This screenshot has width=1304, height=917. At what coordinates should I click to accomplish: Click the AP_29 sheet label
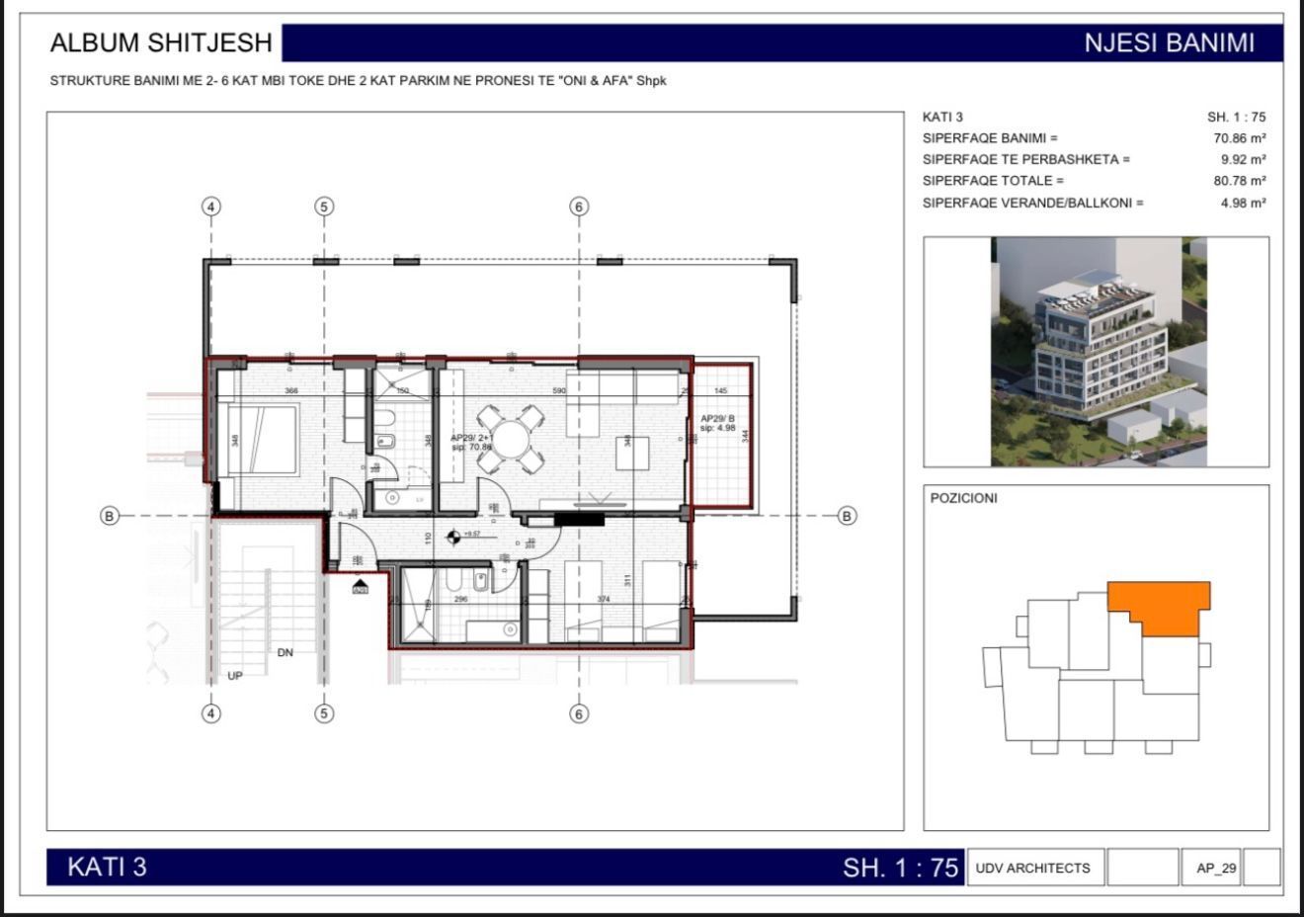click(x=1216, y=868)
